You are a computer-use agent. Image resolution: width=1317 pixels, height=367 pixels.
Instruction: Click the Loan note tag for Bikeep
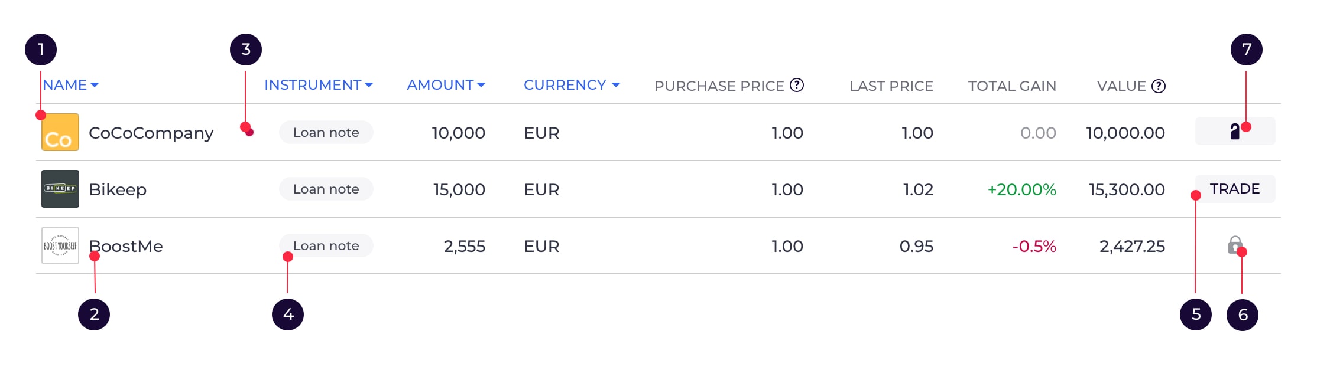click(326, 189)
